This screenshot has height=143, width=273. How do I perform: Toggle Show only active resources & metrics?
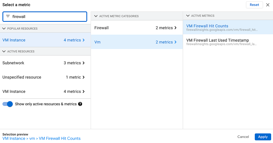8,104
